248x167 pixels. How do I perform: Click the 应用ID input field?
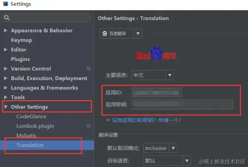(x=157, y=93)
